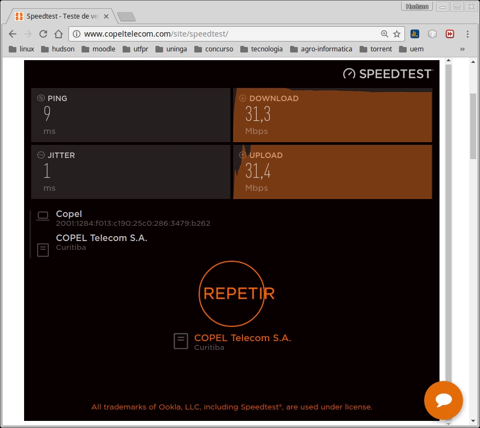Bookmark this page with the star icon

(x=396, y=33)
